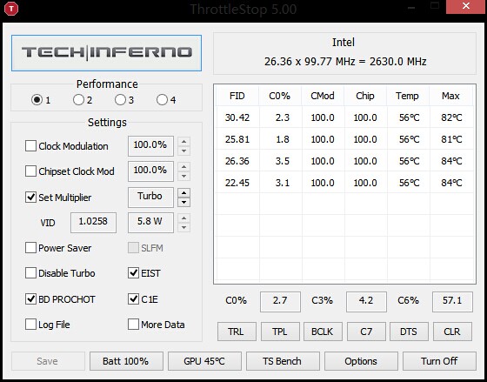Click Clock Modulation up arrow
This screenshot has height=382, width=487.
[x=183, y=142]
